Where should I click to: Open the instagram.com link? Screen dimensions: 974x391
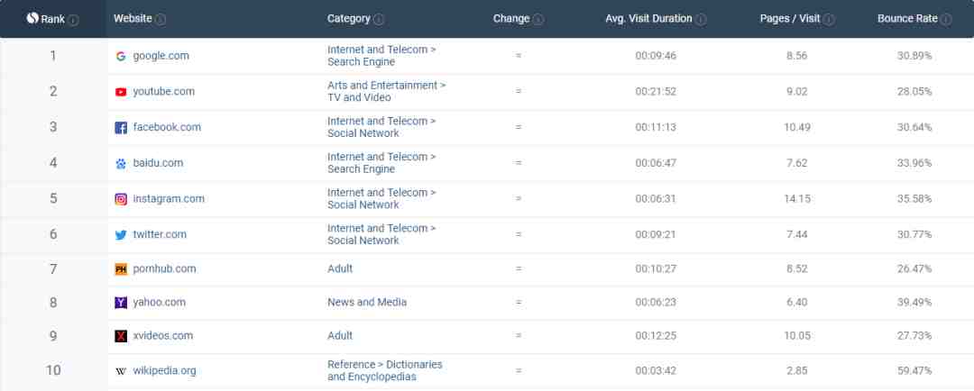[x=169, y=198]
